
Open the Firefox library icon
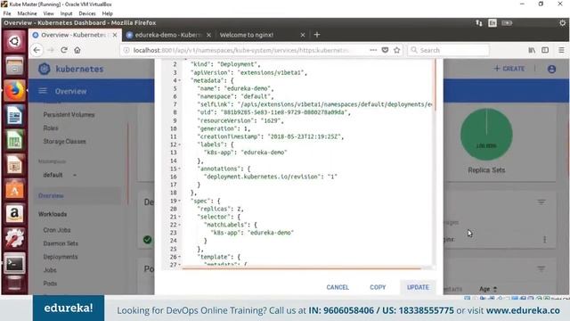[x=532, y=50]
